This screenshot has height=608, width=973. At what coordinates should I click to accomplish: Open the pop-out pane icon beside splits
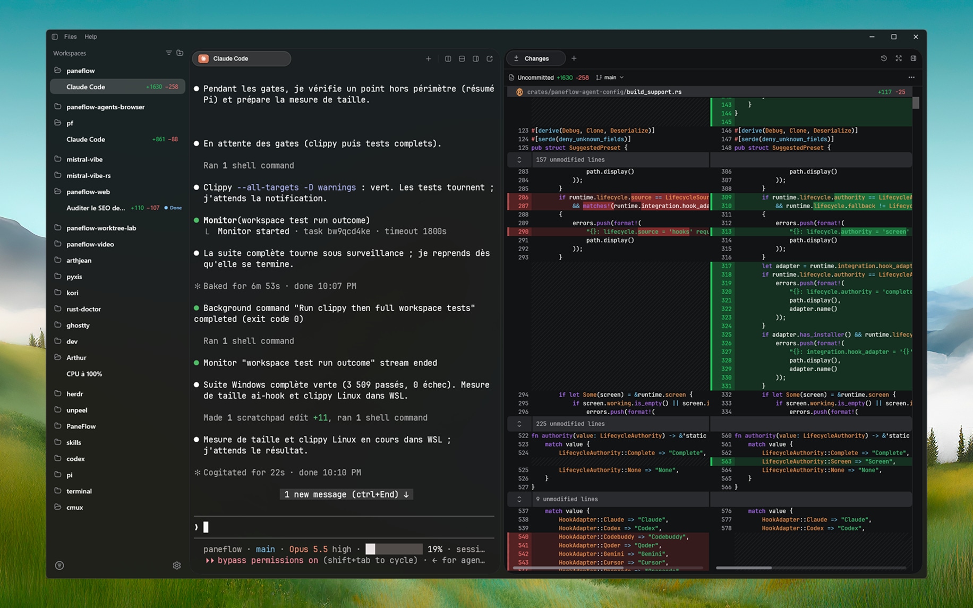(x=490, y=58)
